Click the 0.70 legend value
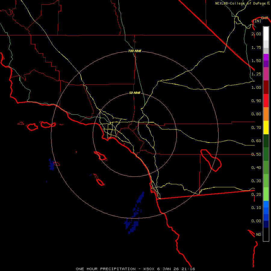This screenshot has width=271, height=271. [256, 128]
